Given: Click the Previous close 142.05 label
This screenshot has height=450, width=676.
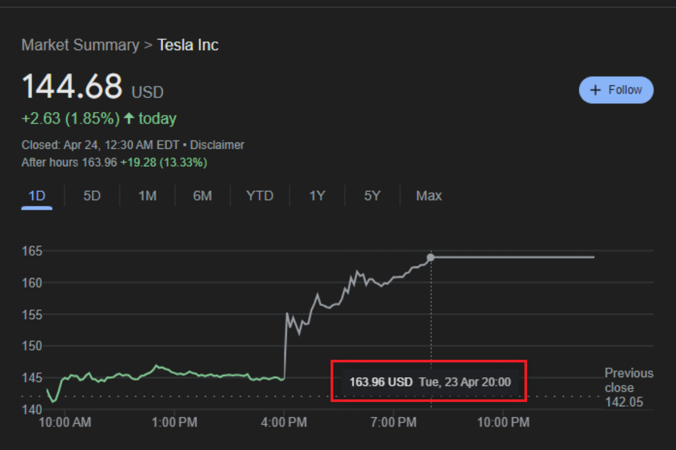Looking at the screenshot, I should click(x=628, y=388).
